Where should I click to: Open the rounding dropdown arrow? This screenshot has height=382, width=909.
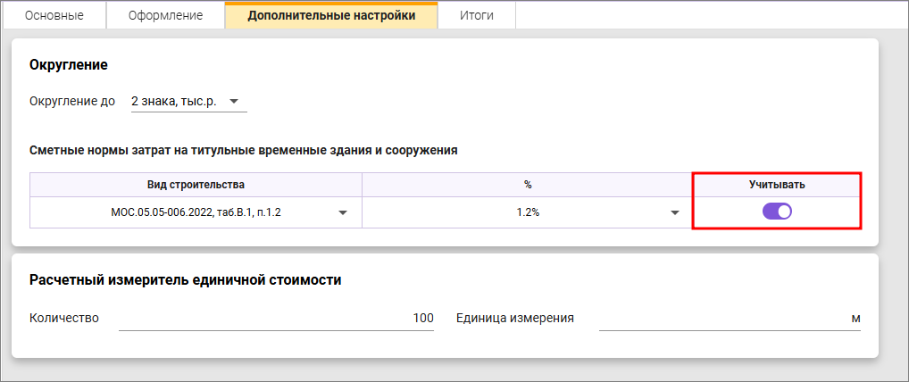(x=234, y=102)
